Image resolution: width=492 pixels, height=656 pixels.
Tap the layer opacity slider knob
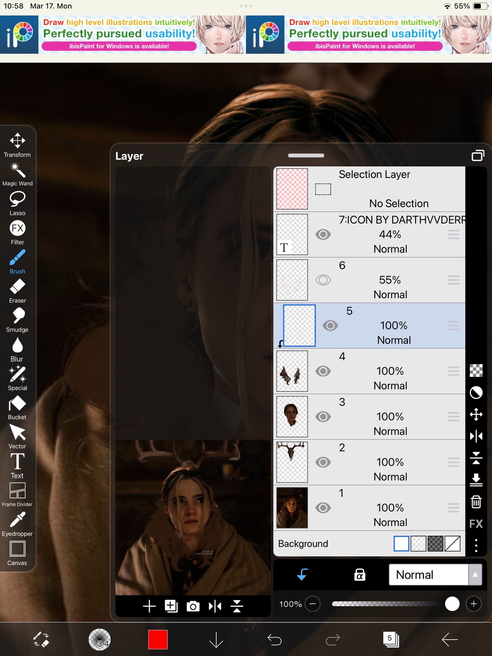click(452, 604)
